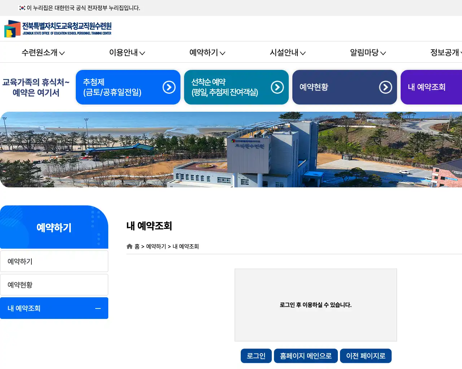This screenshot has height=369, width=462.
Task: Click the home icon in breadcrumb
Action: tap(130, 246)
